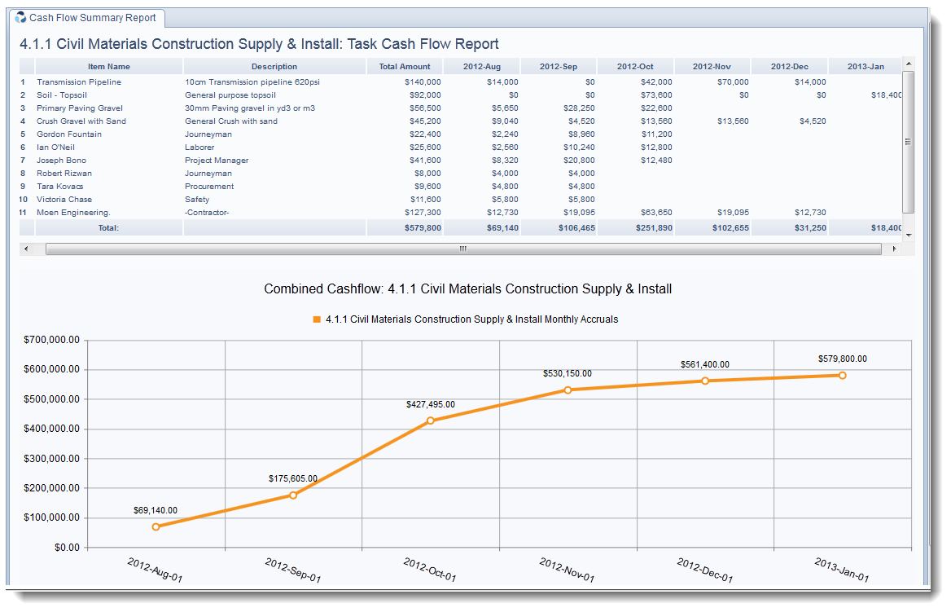This screenshot has height=612, width=951.
Task: Sort by the Total Amount column header
Action: pyautogui.click(x=405, y=67)
